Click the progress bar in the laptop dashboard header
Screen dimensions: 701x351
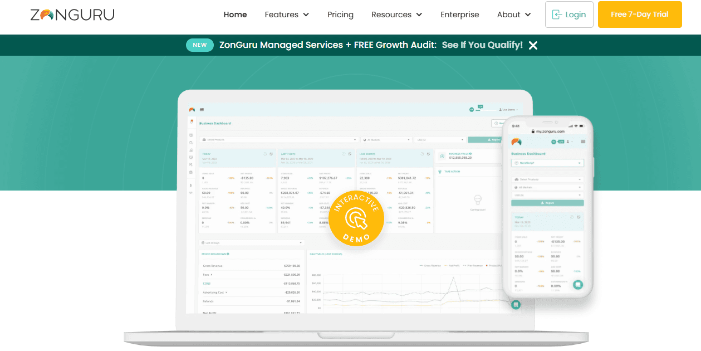click(x=486, y=110)
